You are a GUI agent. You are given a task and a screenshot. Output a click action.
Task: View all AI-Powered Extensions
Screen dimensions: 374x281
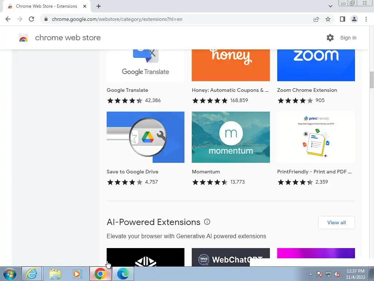tap(336, 222)
